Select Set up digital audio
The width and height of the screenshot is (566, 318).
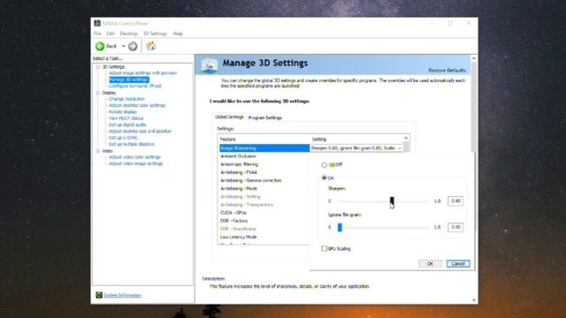(127, 125)
